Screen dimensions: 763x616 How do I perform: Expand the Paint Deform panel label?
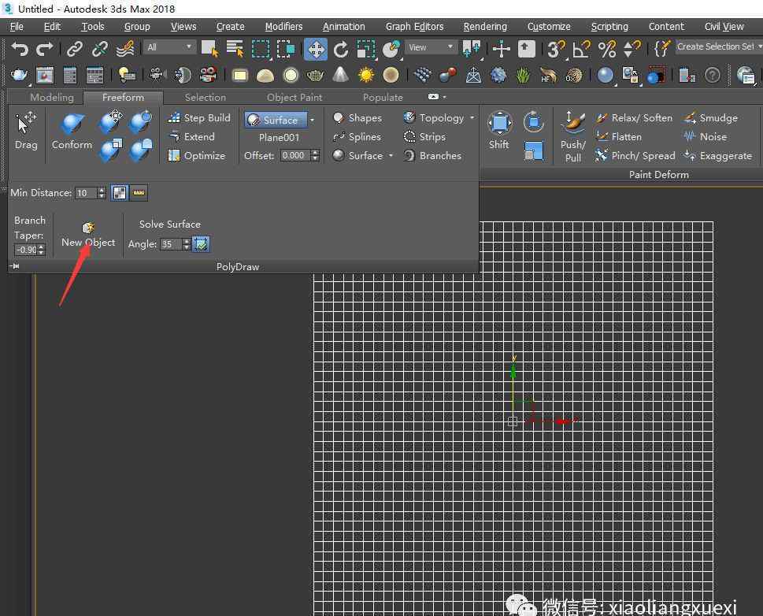[659, 174]
